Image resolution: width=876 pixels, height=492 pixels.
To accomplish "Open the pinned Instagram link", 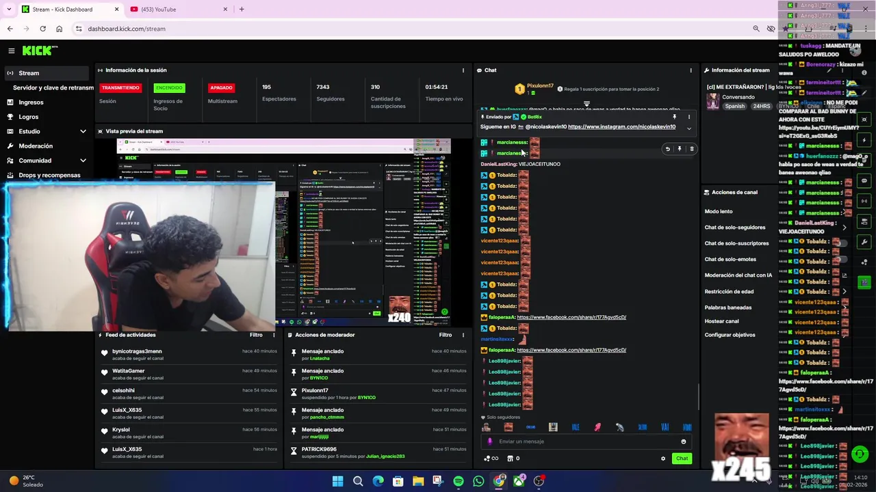I will click(621, 127).
